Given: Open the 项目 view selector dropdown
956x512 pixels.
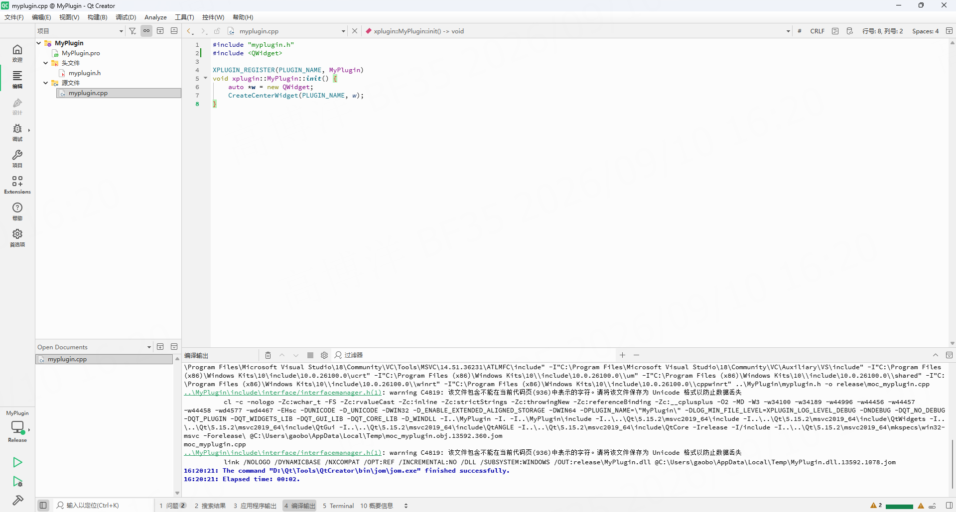Looking at the screenshot, I should [x=80, y=31].
